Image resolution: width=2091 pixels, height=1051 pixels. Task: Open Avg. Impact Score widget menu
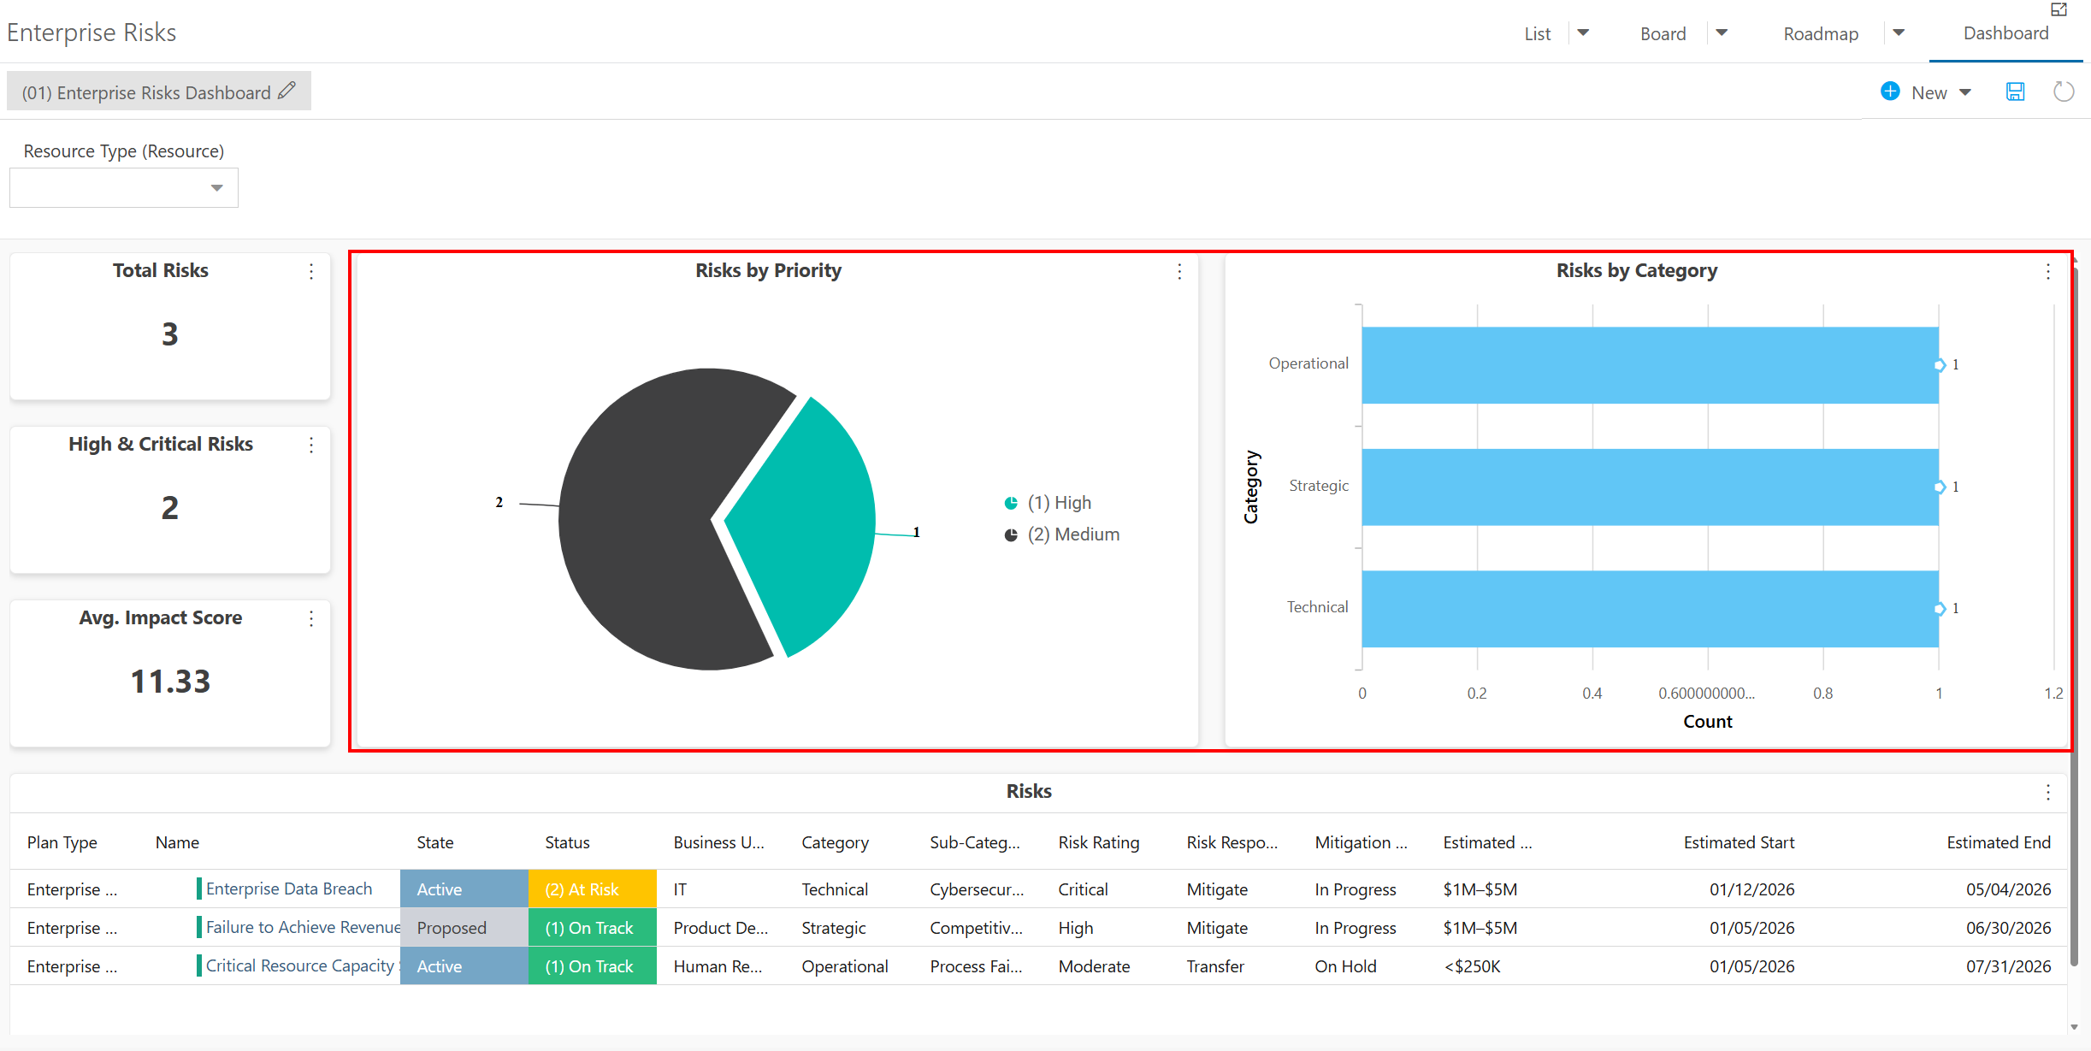coord(311,618)
